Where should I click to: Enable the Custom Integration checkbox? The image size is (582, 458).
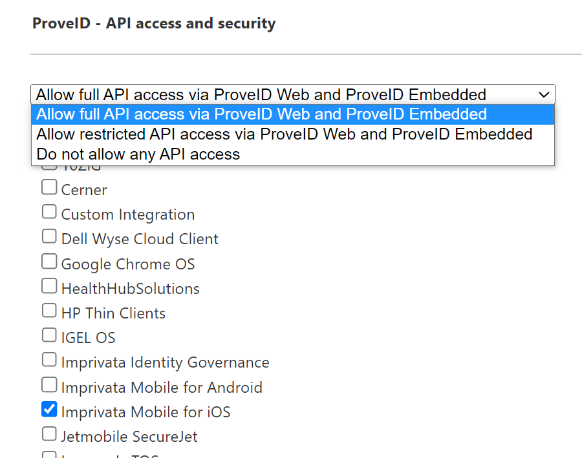49,212
